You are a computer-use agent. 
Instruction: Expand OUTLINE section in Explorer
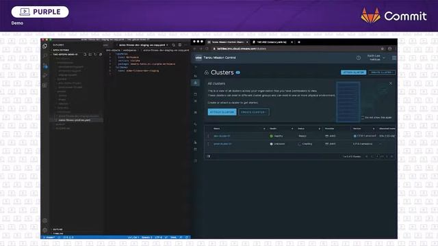click(57, 230)
